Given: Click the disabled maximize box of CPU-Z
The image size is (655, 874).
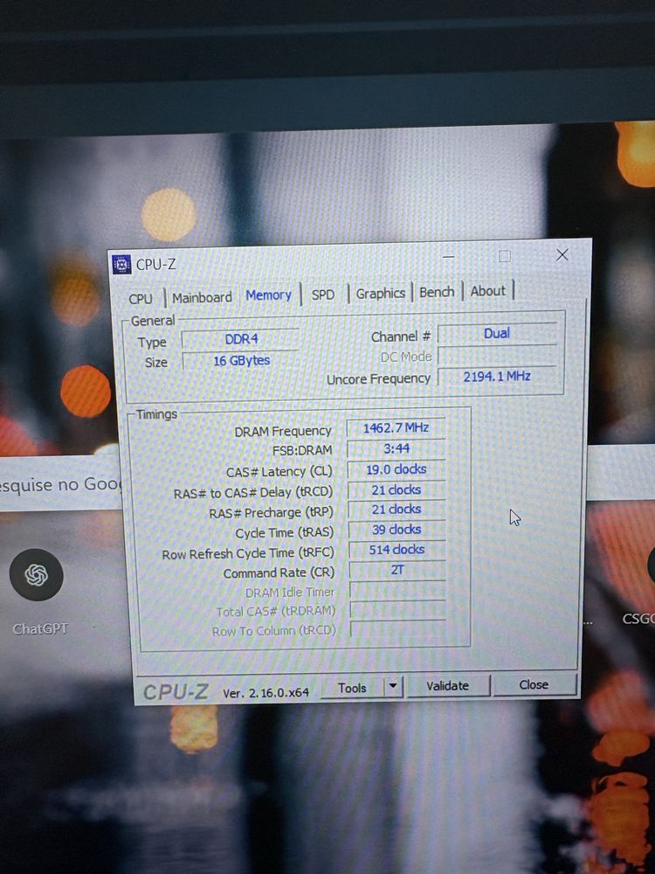Looking at the screenshot, I should coord(504,256).
